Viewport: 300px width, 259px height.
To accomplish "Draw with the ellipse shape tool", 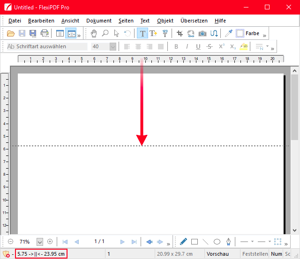I will pos(217,242).
